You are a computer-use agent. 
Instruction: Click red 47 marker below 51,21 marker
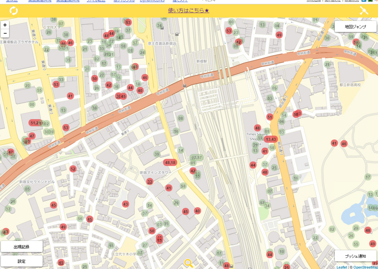tap(32, 136)
